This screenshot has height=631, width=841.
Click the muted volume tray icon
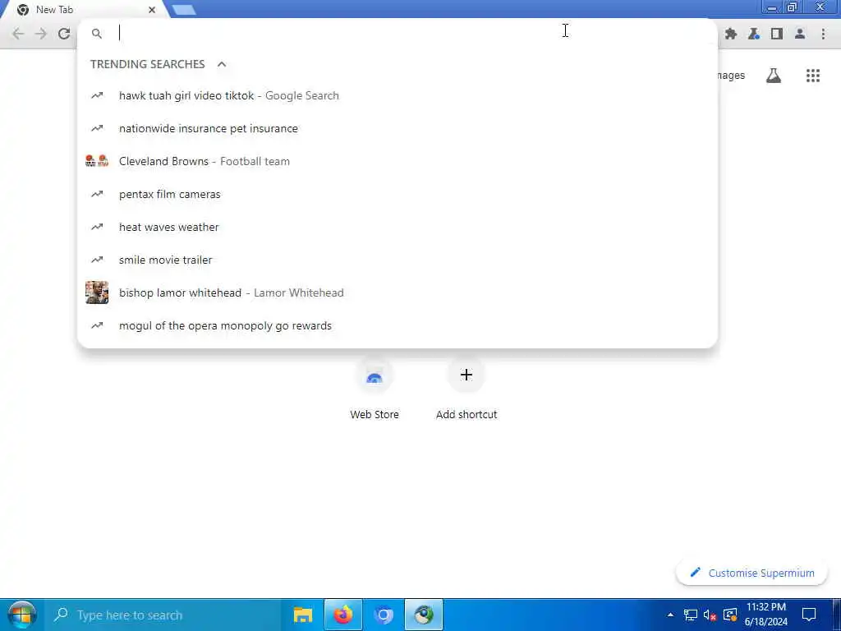[710, 615]
